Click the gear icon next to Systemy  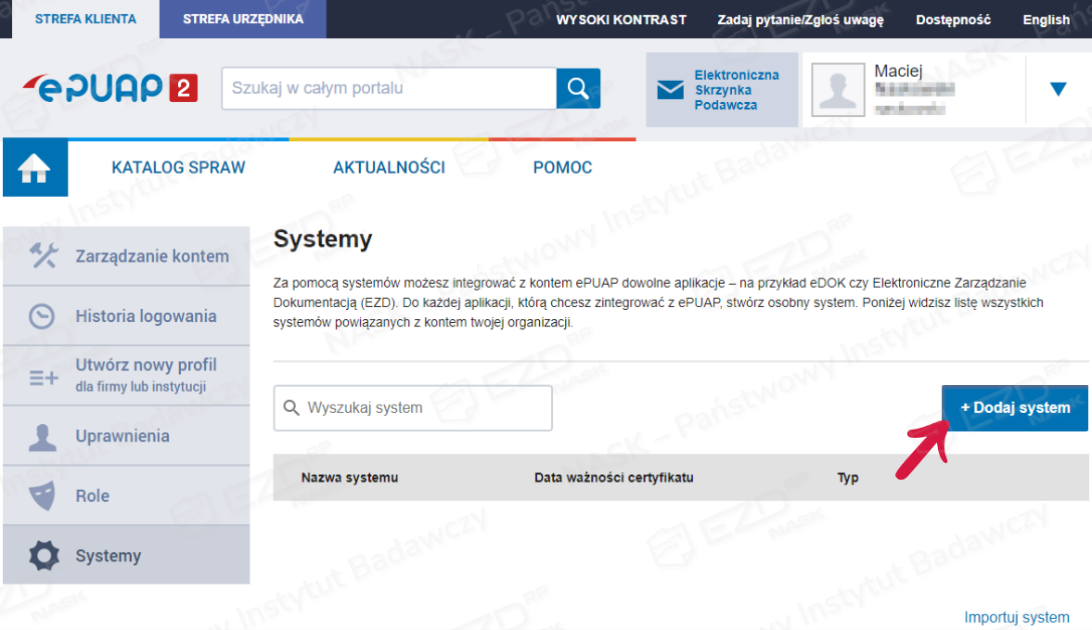point(43,556)
